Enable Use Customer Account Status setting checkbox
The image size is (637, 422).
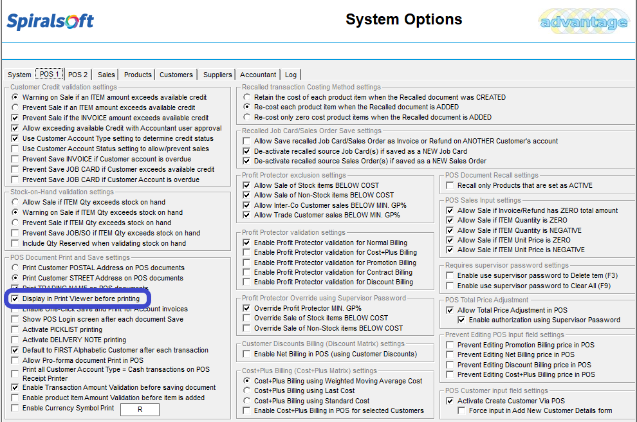[x=15, y=149]
